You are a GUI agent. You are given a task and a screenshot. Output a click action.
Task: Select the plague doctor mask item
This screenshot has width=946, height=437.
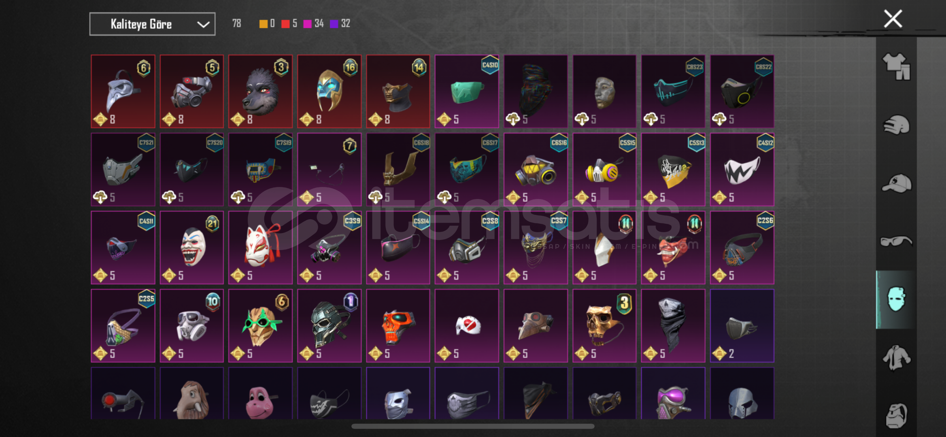[123, 91]
